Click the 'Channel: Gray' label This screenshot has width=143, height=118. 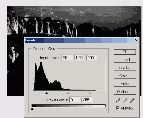(44, 49)
